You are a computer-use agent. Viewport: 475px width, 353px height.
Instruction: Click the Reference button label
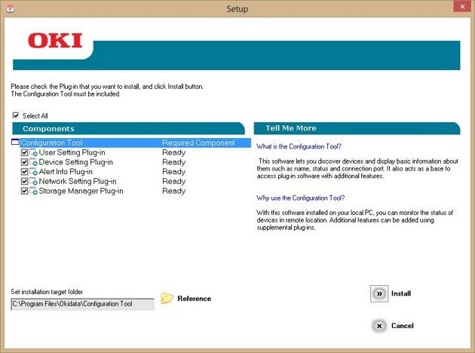[x=195, y=299]
